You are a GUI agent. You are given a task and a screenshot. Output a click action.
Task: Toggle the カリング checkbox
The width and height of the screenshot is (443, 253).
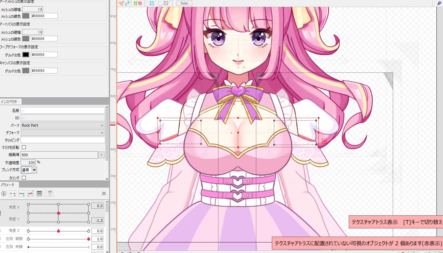24,178
